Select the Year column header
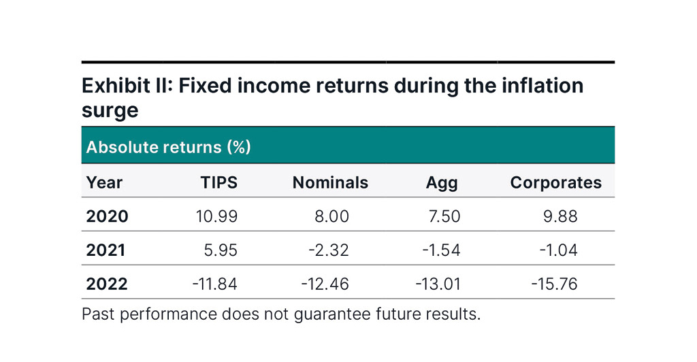This screenshot has width=697, height=362. [104, 182]
